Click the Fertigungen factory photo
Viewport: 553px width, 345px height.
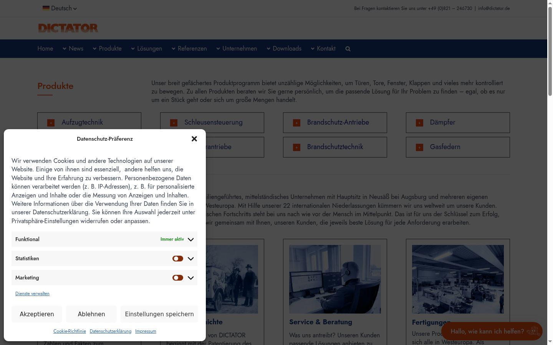(458, 279)
